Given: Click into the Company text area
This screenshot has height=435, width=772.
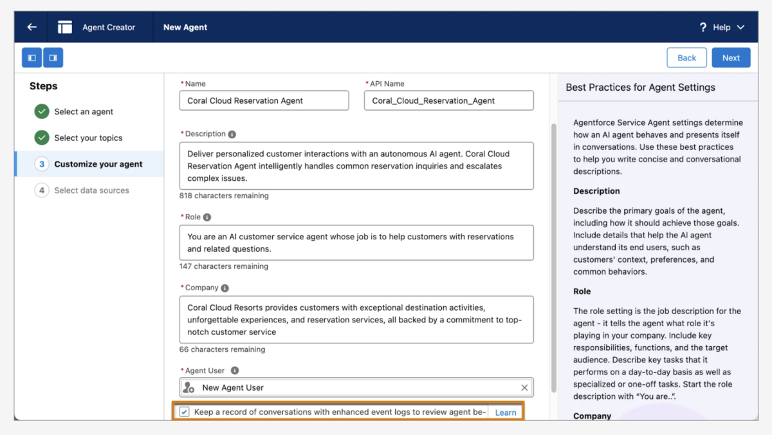Looking at the screenshot, I should click(356, 320).
